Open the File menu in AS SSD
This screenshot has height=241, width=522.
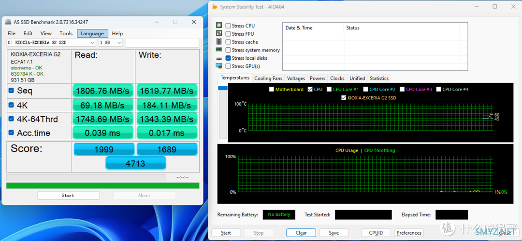click(11, 33)
